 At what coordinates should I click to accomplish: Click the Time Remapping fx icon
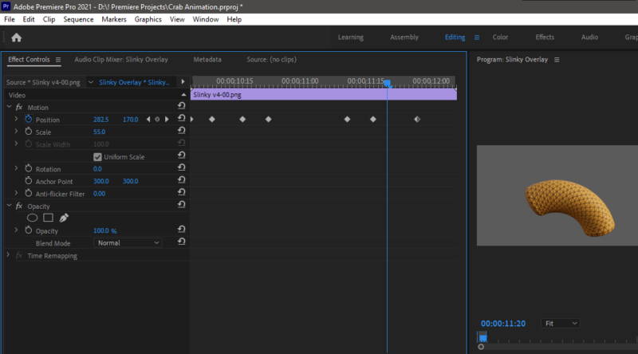pyautogui.click(x=19, y=255)
